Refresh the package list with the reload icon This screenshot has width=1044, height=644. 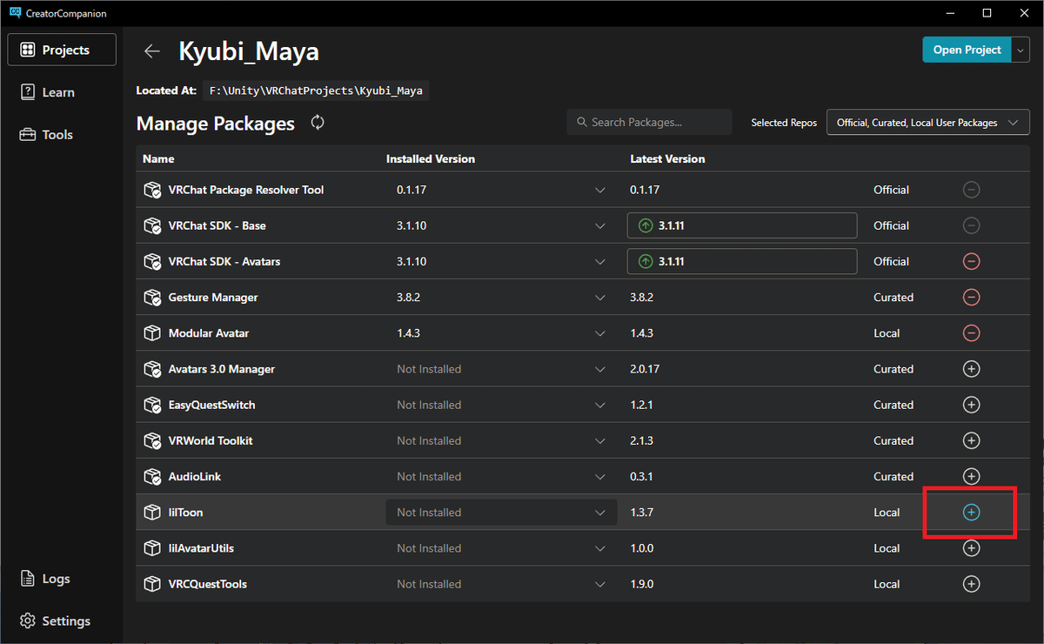coord(318,123)
